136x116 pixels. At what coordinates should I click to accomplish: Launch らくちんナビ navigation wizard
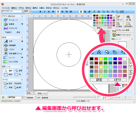click(x=11, y=28)
